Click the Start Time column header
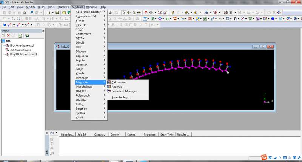The width and height of the screenshot is (302, 162). 166,135
